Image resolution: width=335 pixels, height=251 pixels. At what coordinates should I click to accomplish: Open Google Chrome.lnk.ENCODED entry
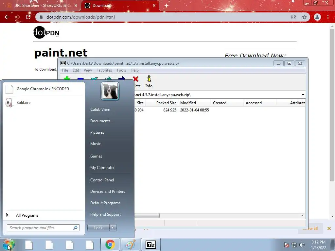44,89
